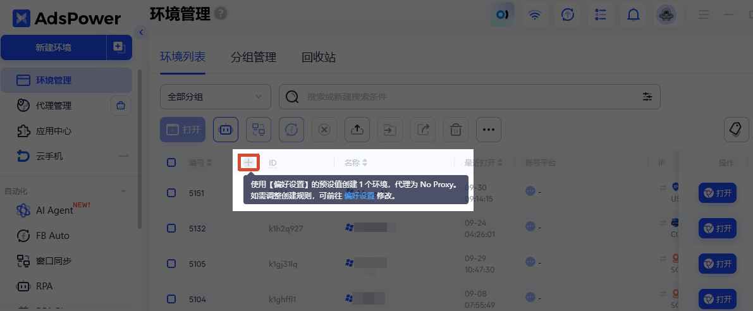Click the proxy shop bag icon
The image size is (753, 311).
click(x=121, y=106)
